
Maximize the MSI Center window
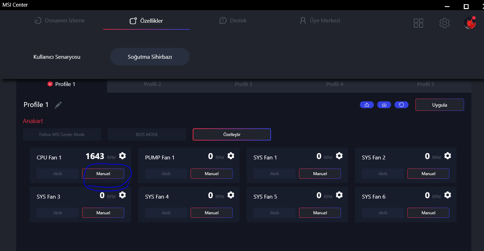(466, 6)
